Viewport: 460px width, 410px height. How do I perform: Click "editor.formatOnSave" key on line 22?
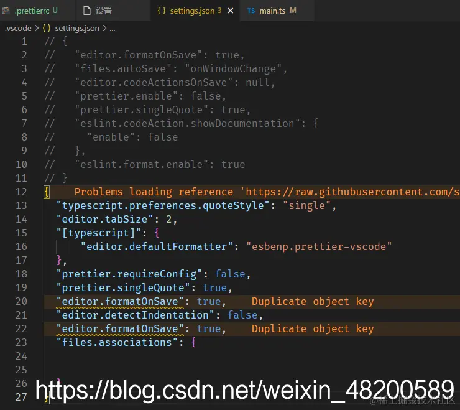pyautogui.click(x=120, y=328)
